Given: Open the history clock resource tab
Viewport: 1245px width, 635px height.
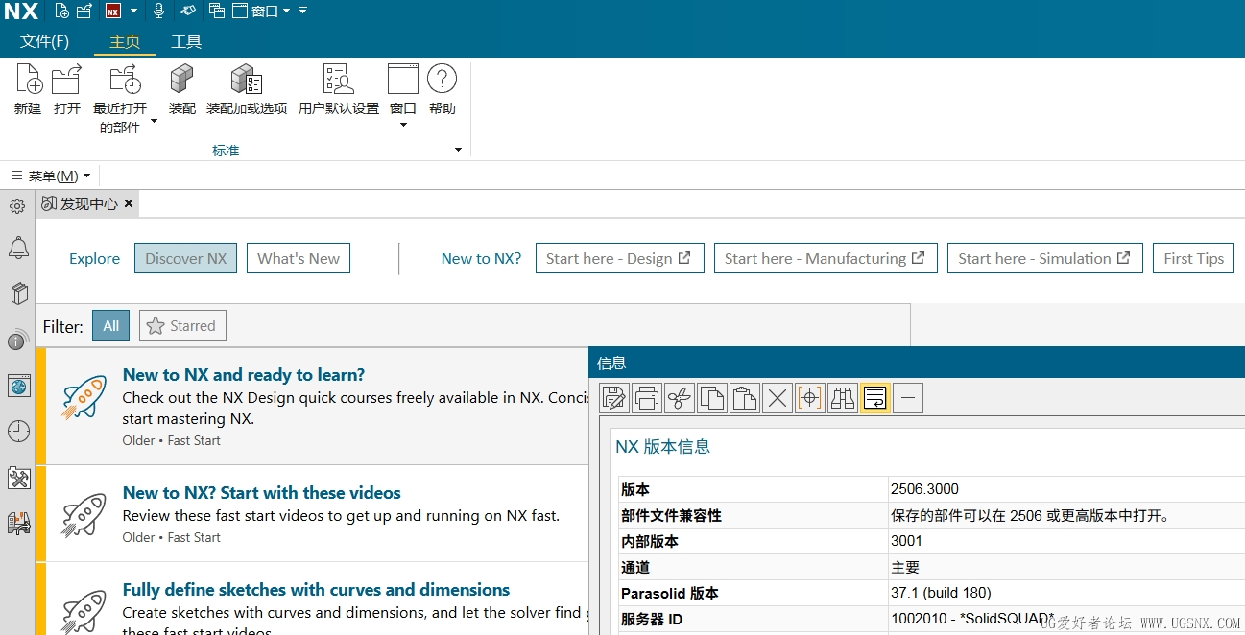Looking at the screenshot, I should tap(18, 432).
